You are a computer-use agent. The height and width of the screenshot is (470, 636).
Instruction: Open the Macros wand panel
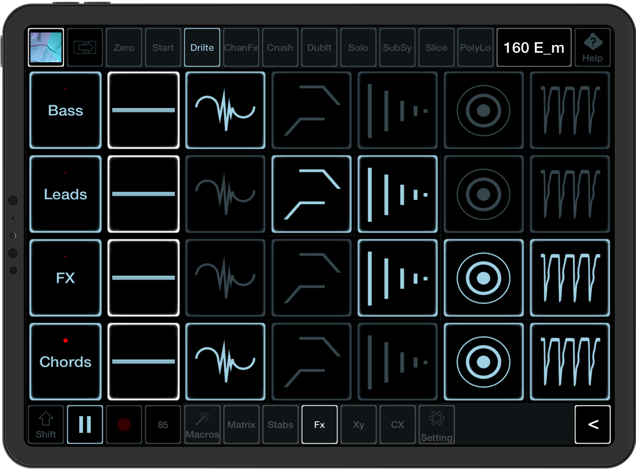(202, 424)
